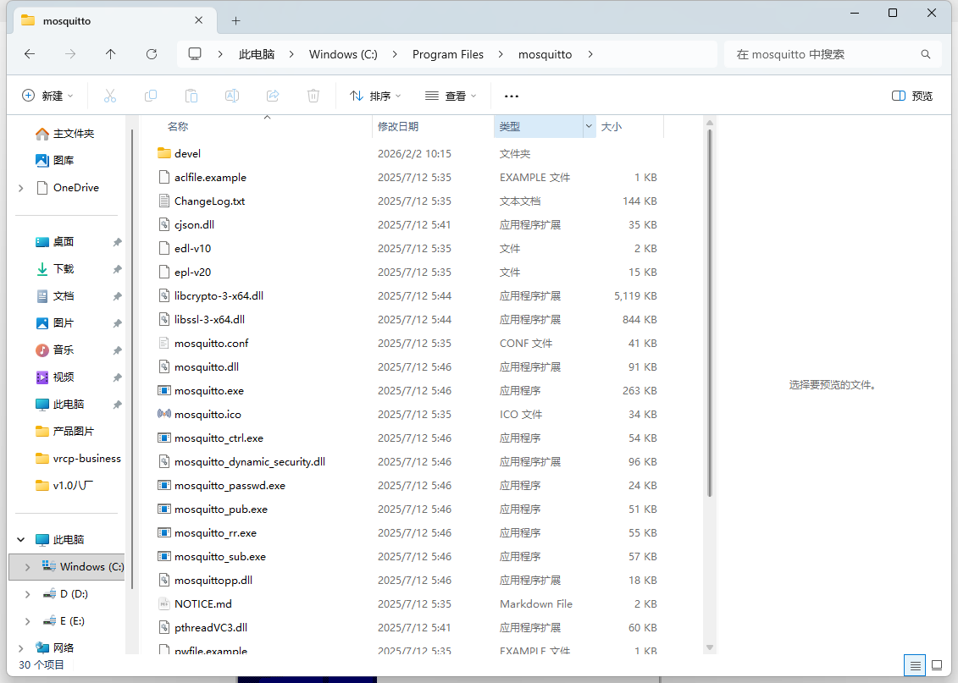Screen dimensions: 958x683
Task: Open a new tab with plus button
Action: coord(235,21)
